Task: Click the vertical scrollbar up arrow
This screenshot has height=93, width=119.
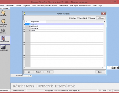Action: [104, 22]
